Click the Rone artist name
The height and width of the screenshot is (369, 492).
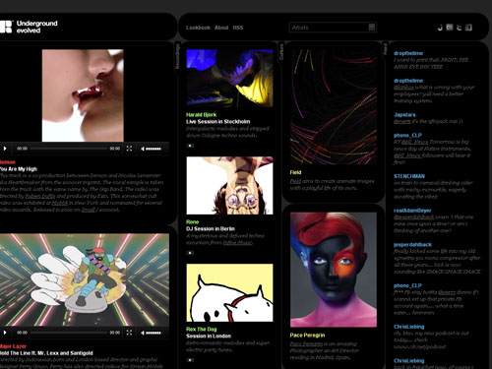pyautogui.click(x=193, y=222)
